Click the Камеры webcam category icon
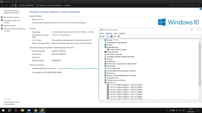This screenshot has width=202, height=113. click(x=105, y=59)
